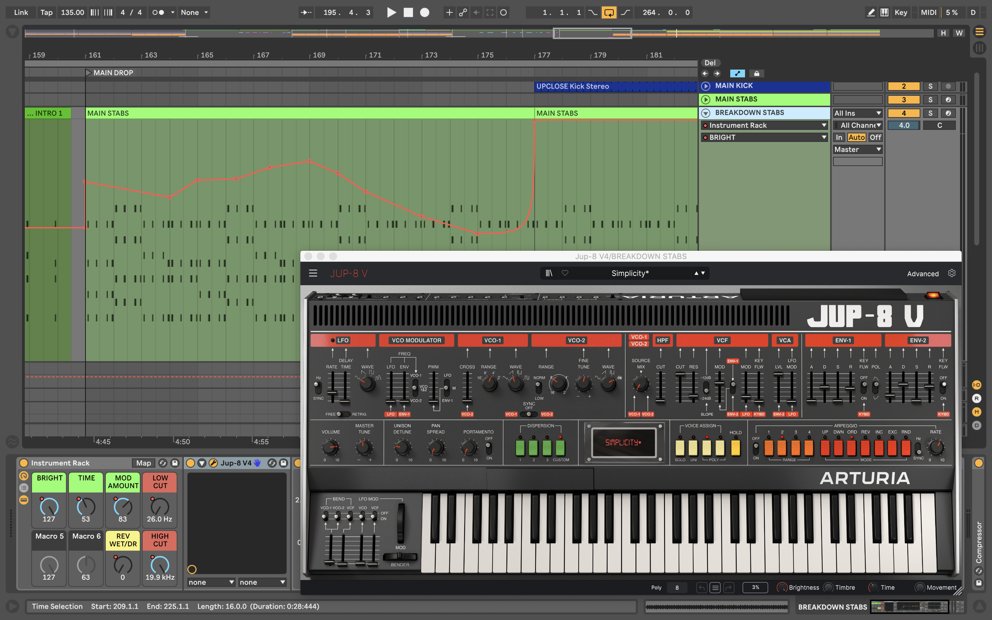Open BRIGHT automation parameter chooser

pos(765,137)
